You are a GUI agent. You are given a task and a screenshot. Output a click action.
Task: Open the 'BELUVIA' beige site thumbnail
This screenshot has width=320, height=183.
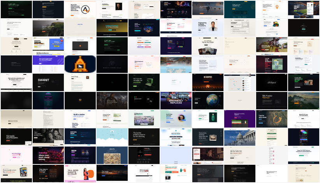point(16,119)
